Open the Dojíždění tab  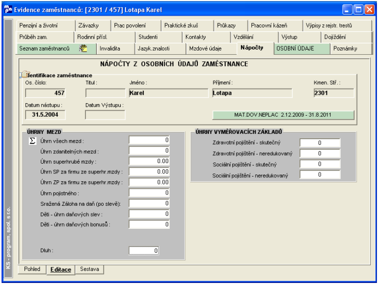tap(347, 37)
